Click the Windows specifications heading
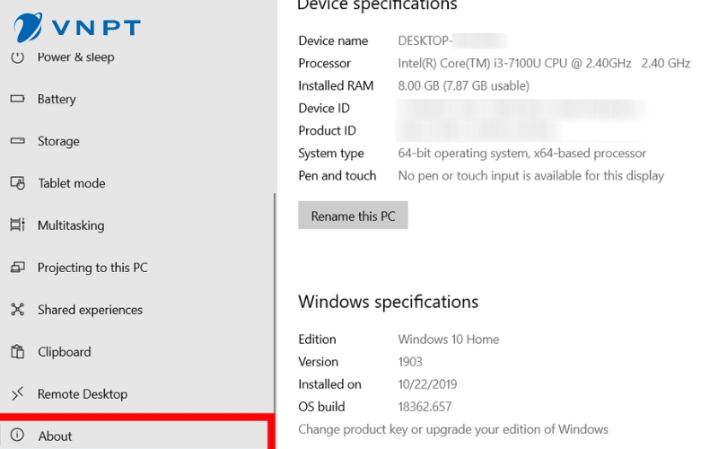This screenshot has height=449, width=718. pos(388,302)
